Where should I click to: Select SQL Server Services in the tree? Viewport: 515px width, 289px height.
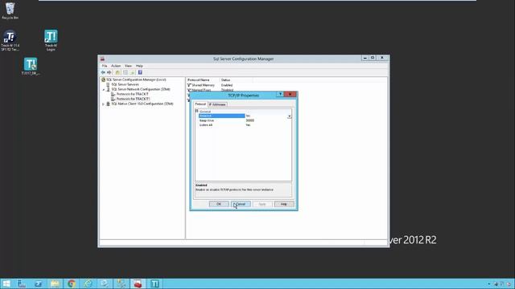pos(125,84)
